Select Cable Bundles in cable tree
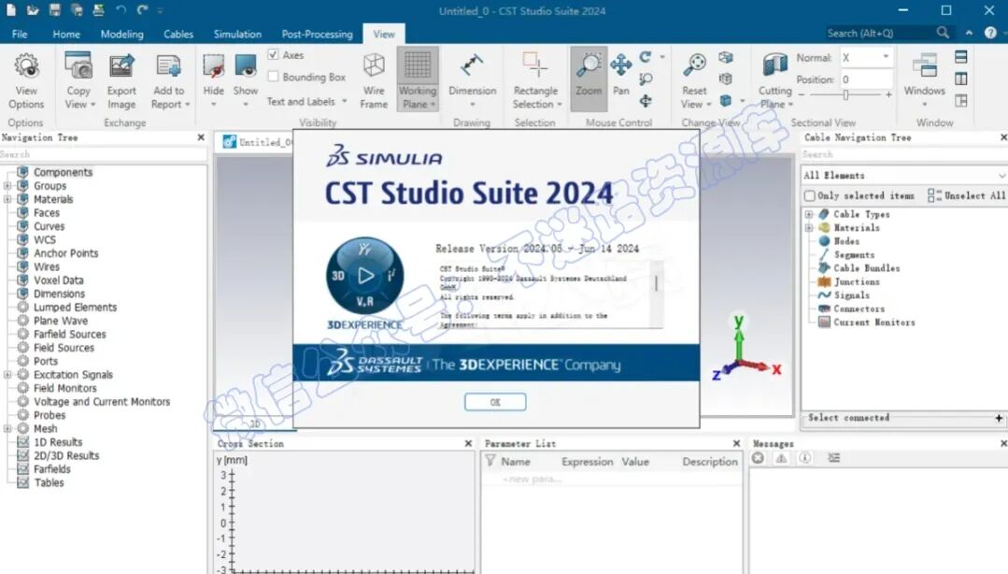Screen dimensions: 1008x574 point(867,268)
